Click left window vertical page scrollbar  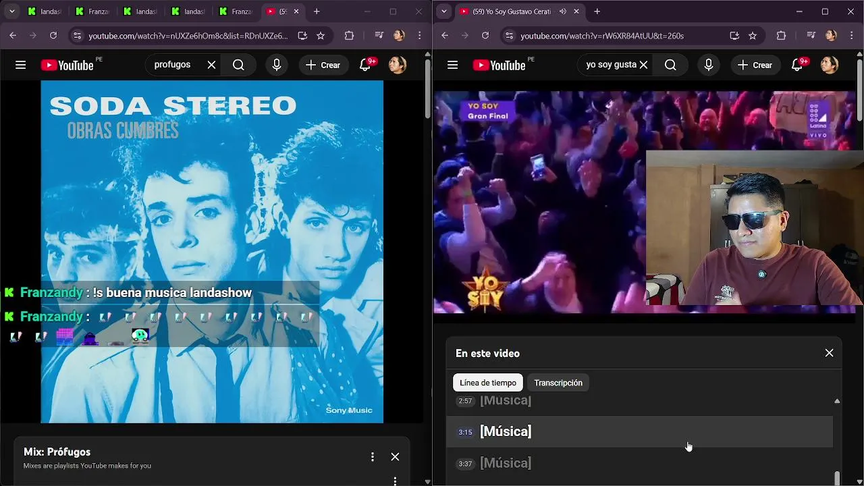click(428, 88)
